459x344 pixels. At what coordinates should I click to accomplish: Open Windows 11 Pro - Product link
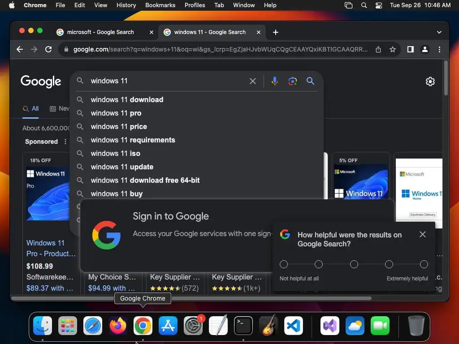point(50,248)
